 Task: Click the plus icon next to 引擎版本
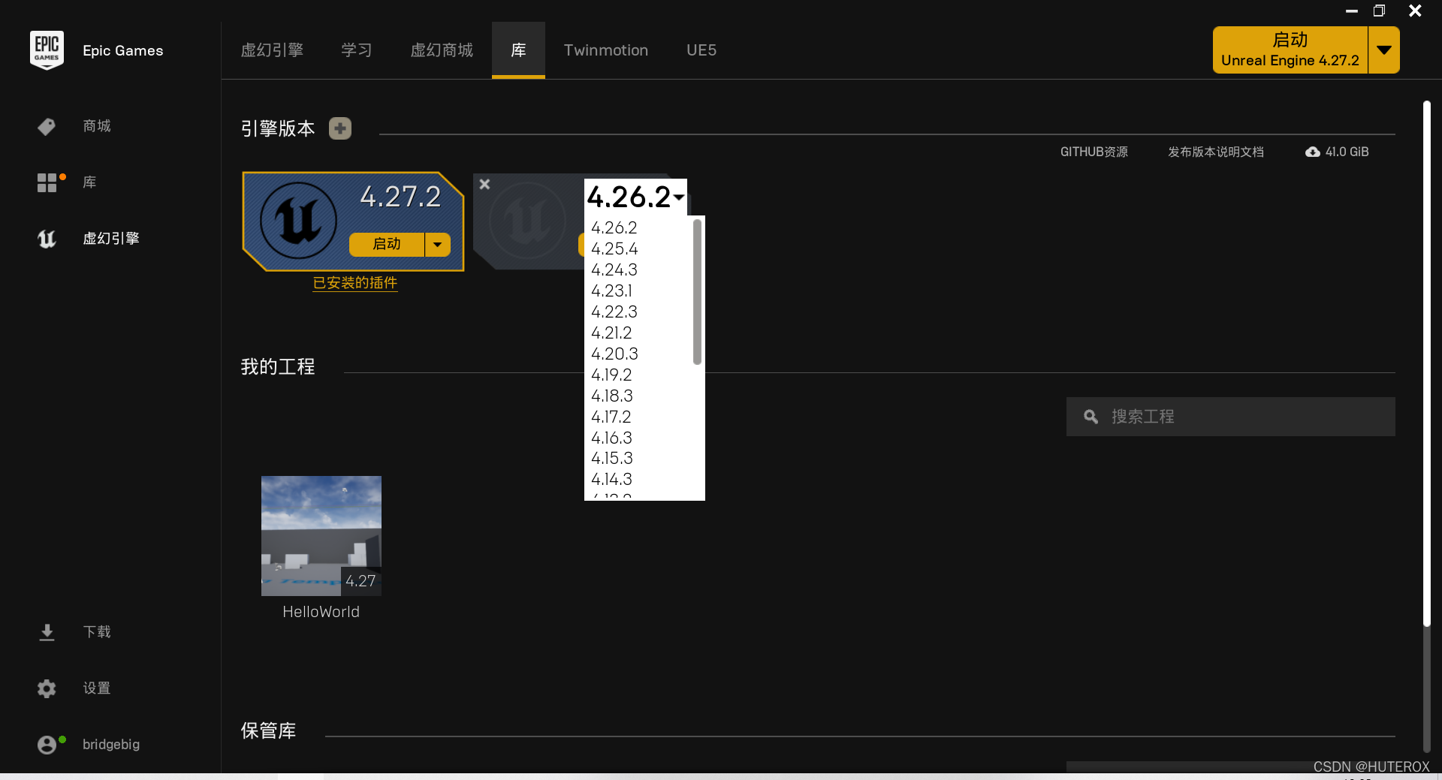(x=339, y=128)
